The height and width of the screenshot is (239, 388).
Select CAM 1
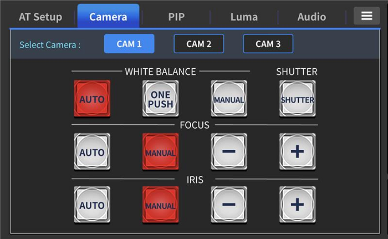coord(129,44)
